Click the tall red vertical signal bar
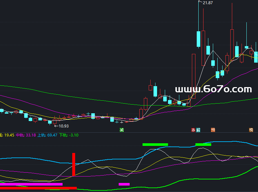 point(74,164)
